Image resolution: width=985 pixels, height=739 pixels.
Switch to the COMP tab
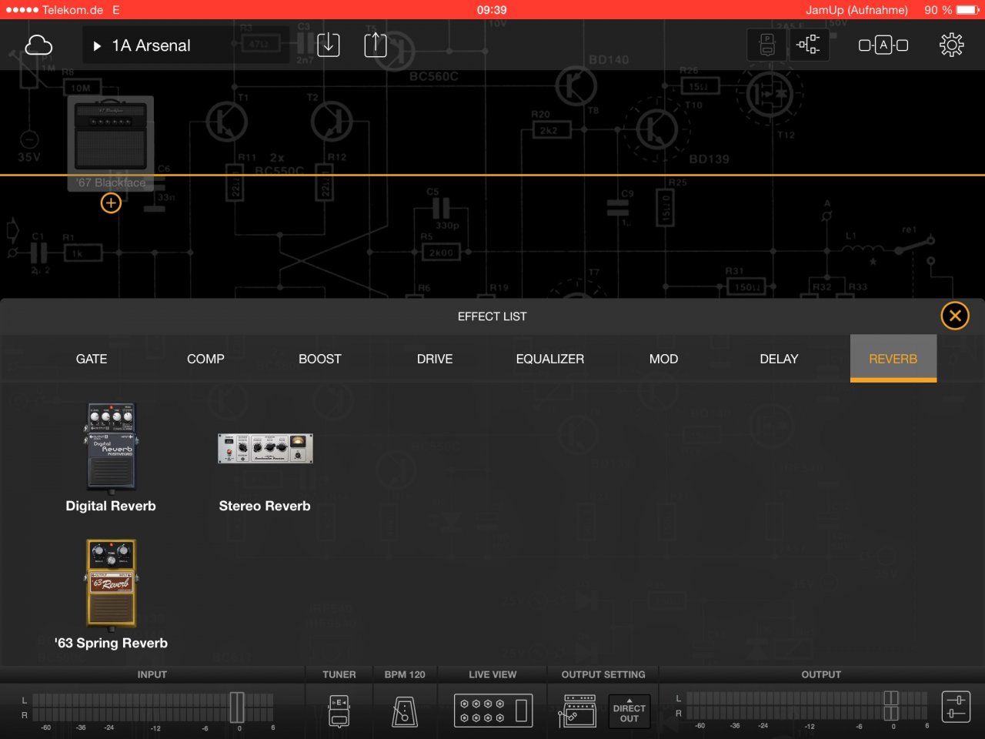(x=205, y=359)
